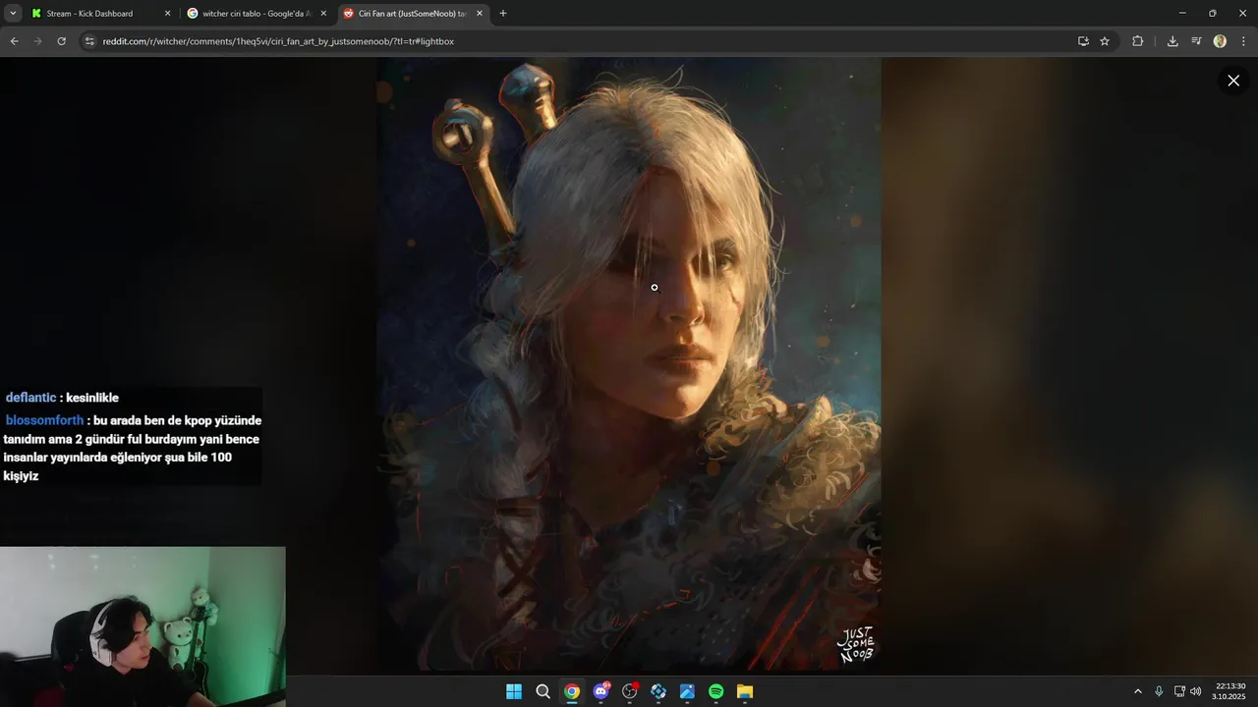The width and height of the screenshot is (1258, 707).
Task: Open Windows Start menu
Action: (x=514, y=691)
